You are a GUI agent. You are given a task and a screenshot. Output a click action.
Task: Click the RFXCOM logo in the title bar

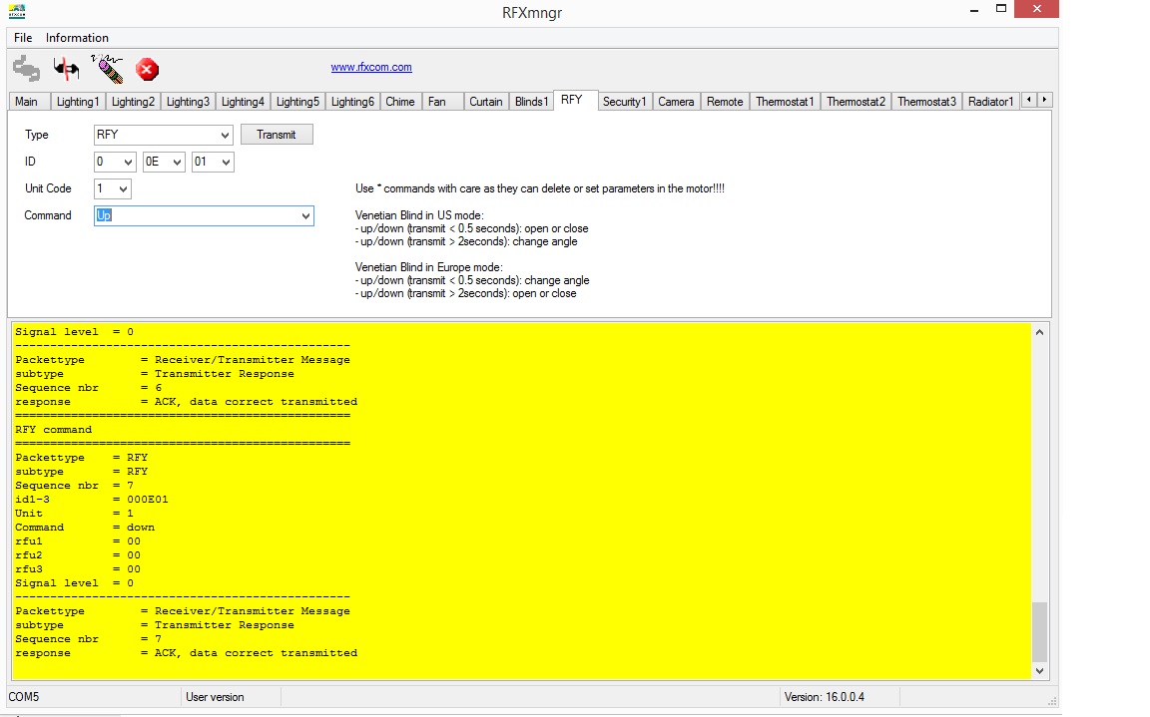pyautogui.click(x=17, y=12)
